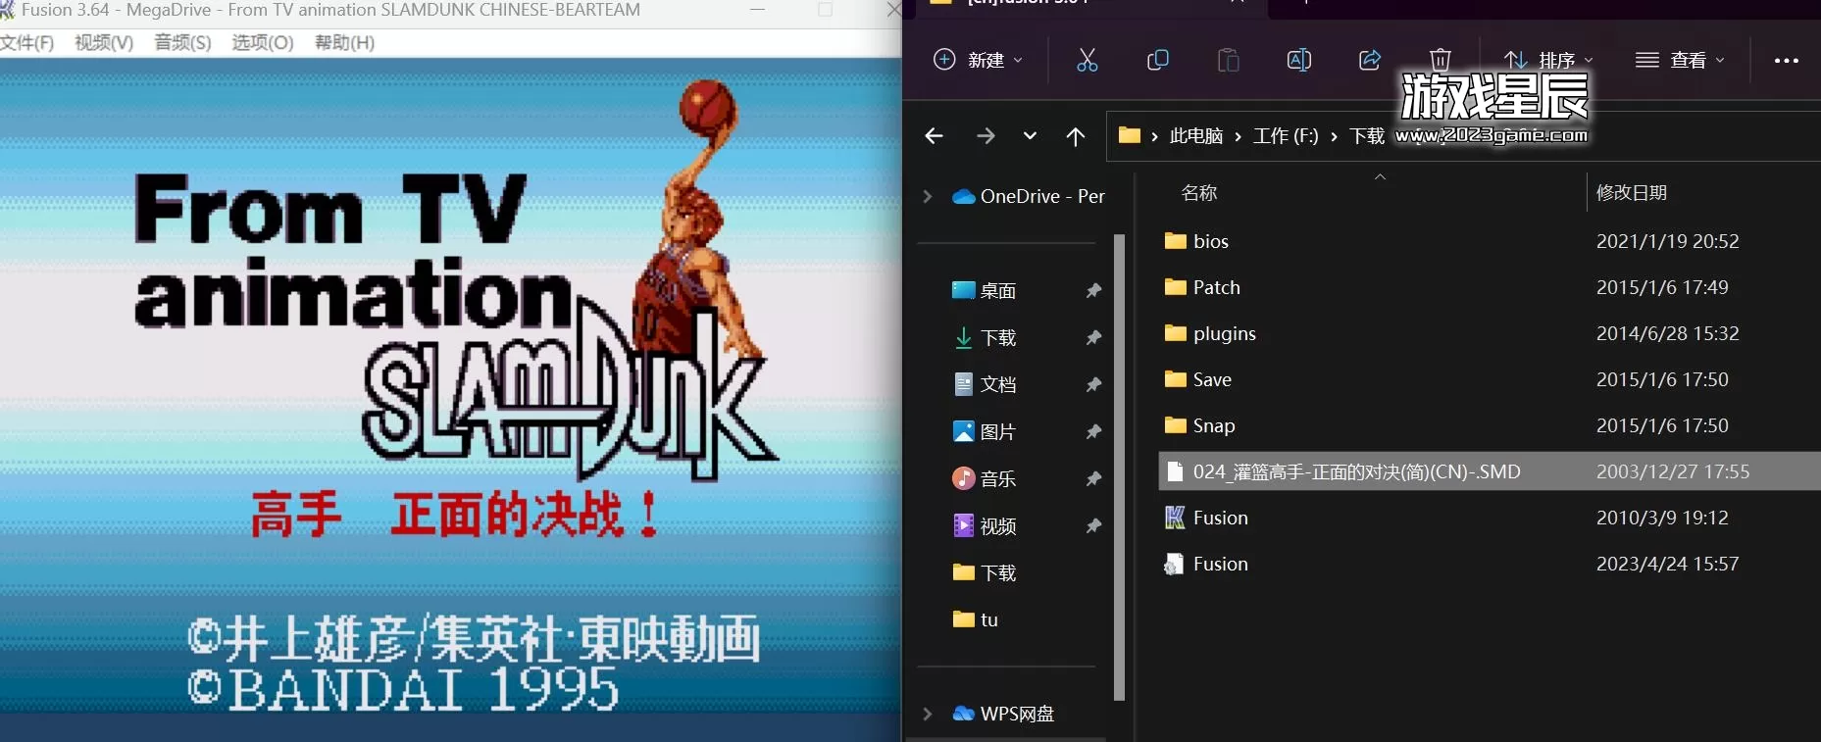Open the three-dots more options menu
This screenshot has height=742, width=1821.
pos(1786,60)
